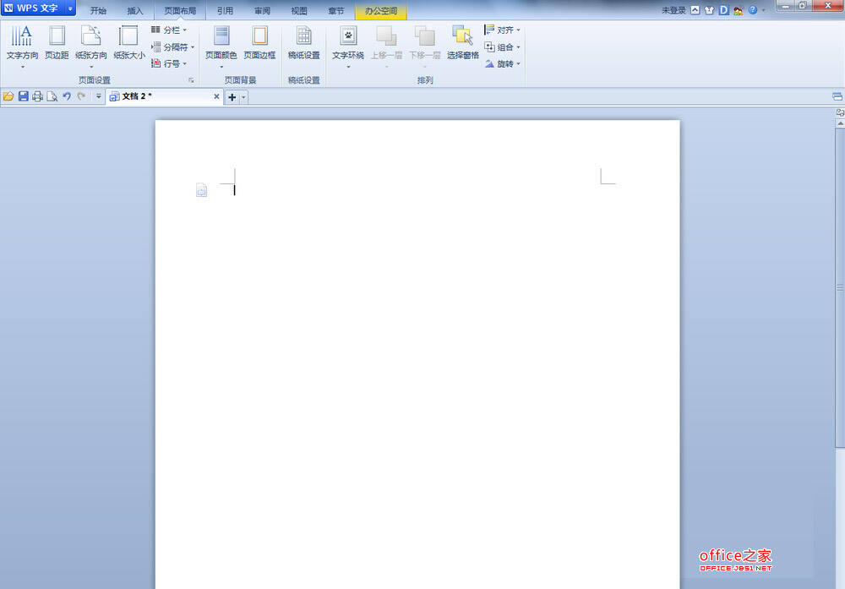Click the save icon in quick toolbar
The width and height of the screenshot is (845, 589).
click(23, 96)
